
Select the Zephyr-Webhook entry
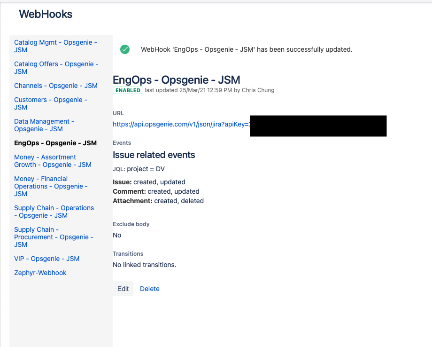tap(40, 273)
